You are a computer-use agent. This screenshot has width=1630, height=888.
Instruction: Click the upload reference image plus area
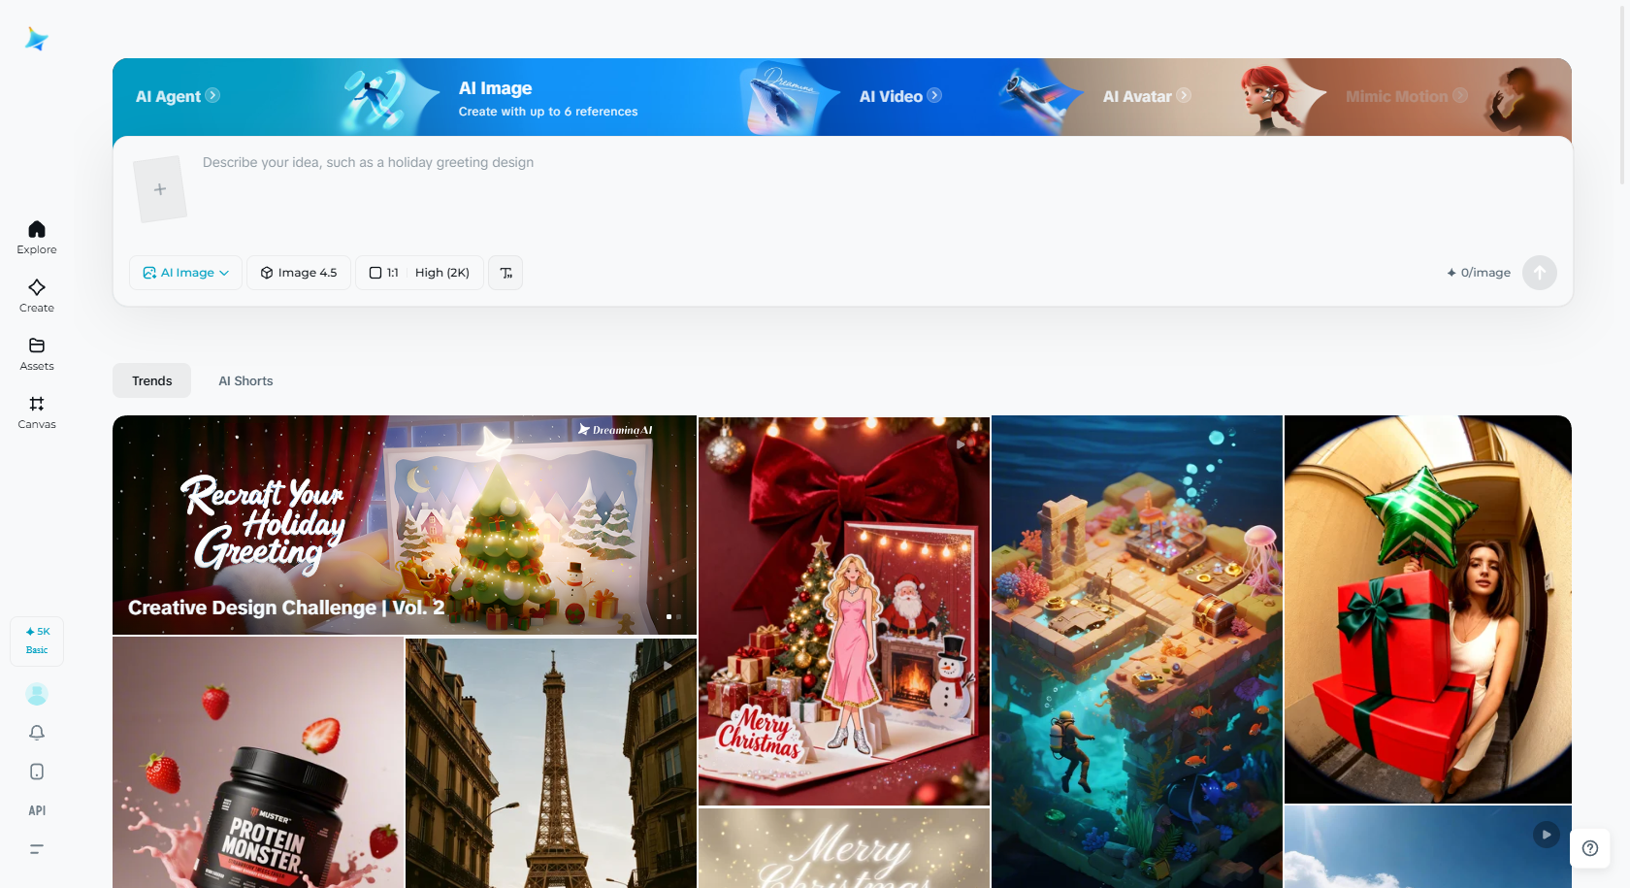tap(161, 188)
